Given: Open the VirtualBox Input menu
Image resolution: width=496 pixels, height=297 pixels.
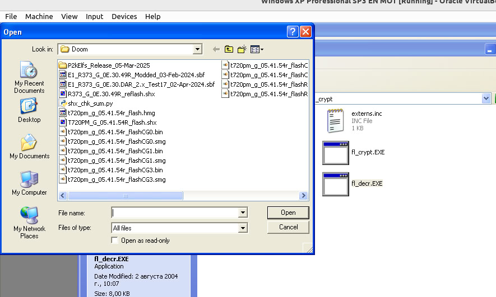Looking at the screenshot, I should click(94, 16).
